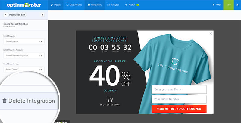Clear the Email Provider Account selection
241x123 pixels.
tap(39, 55)
